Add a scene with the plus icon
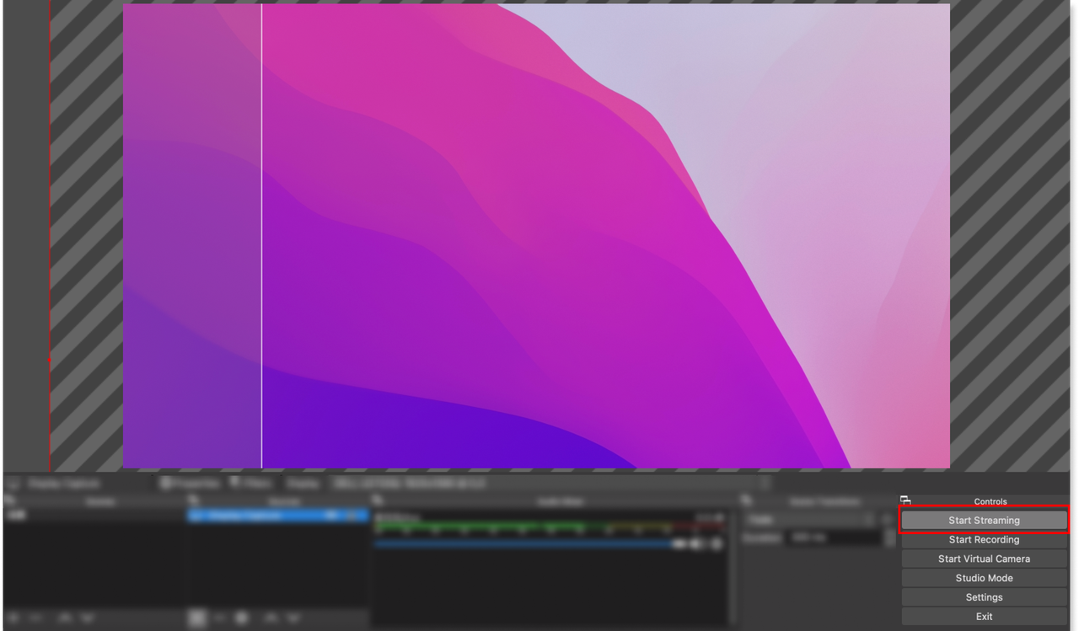This screenshot has width=1079, height=631. pyautogui.click(x=13, y=618)
